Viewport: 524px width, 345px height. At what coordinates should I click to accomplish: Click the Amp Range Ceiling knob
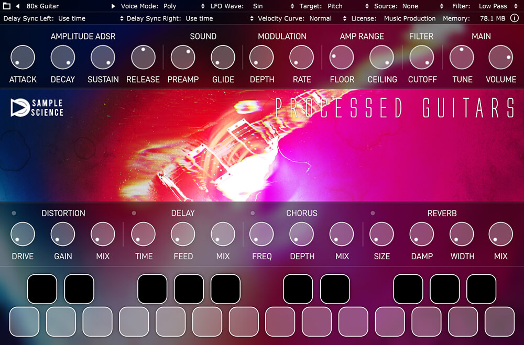[x=381, y=58]
